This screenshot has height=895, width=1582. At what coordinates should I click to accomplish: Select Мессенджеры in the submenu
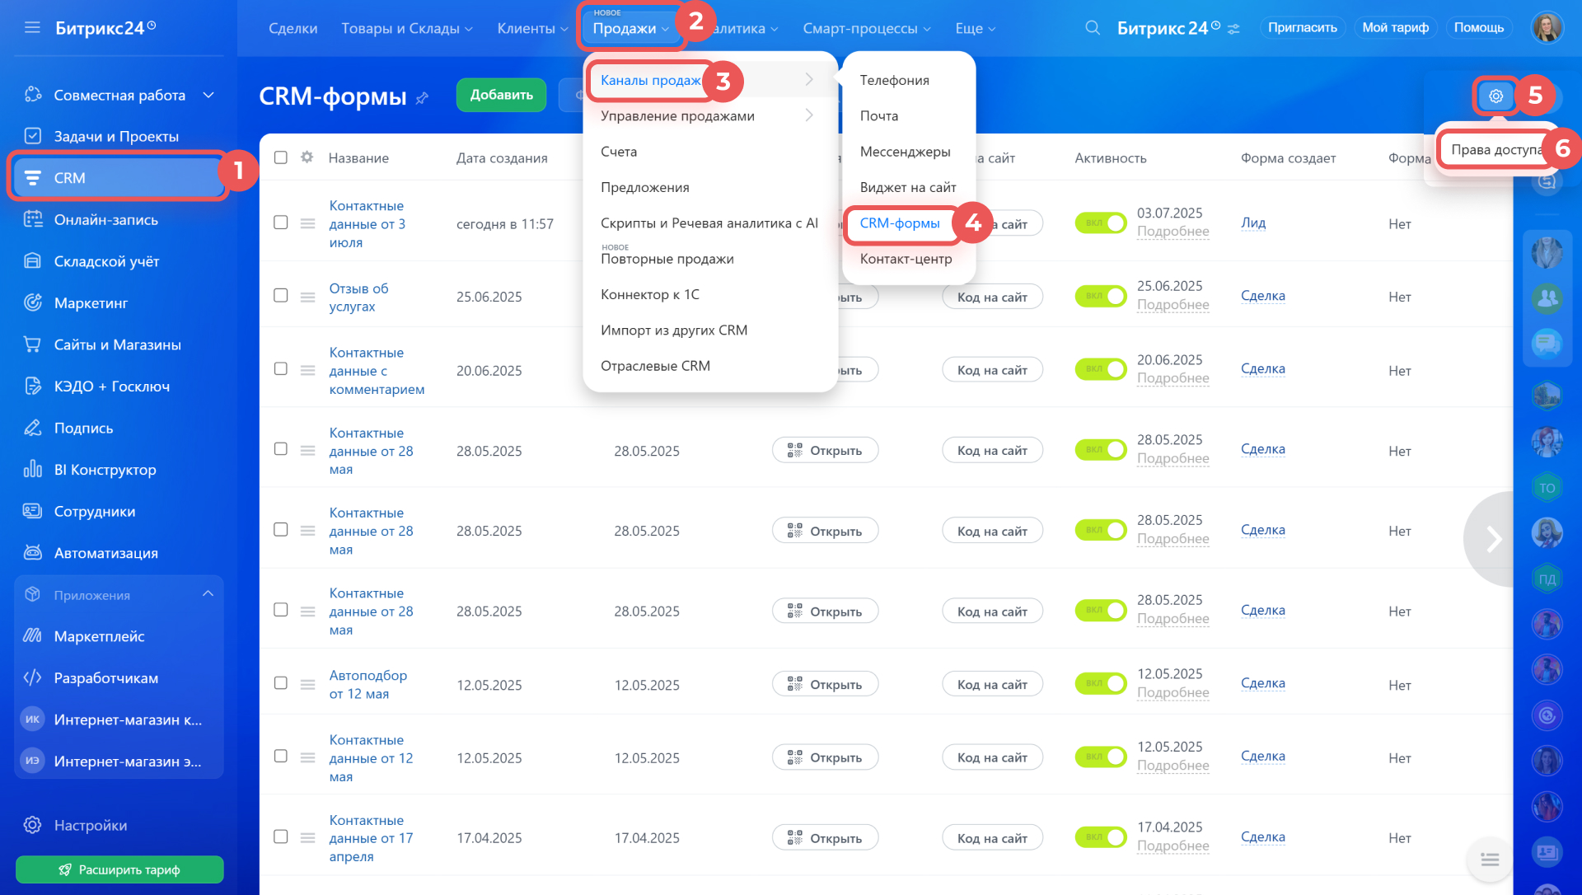(905, 152)
